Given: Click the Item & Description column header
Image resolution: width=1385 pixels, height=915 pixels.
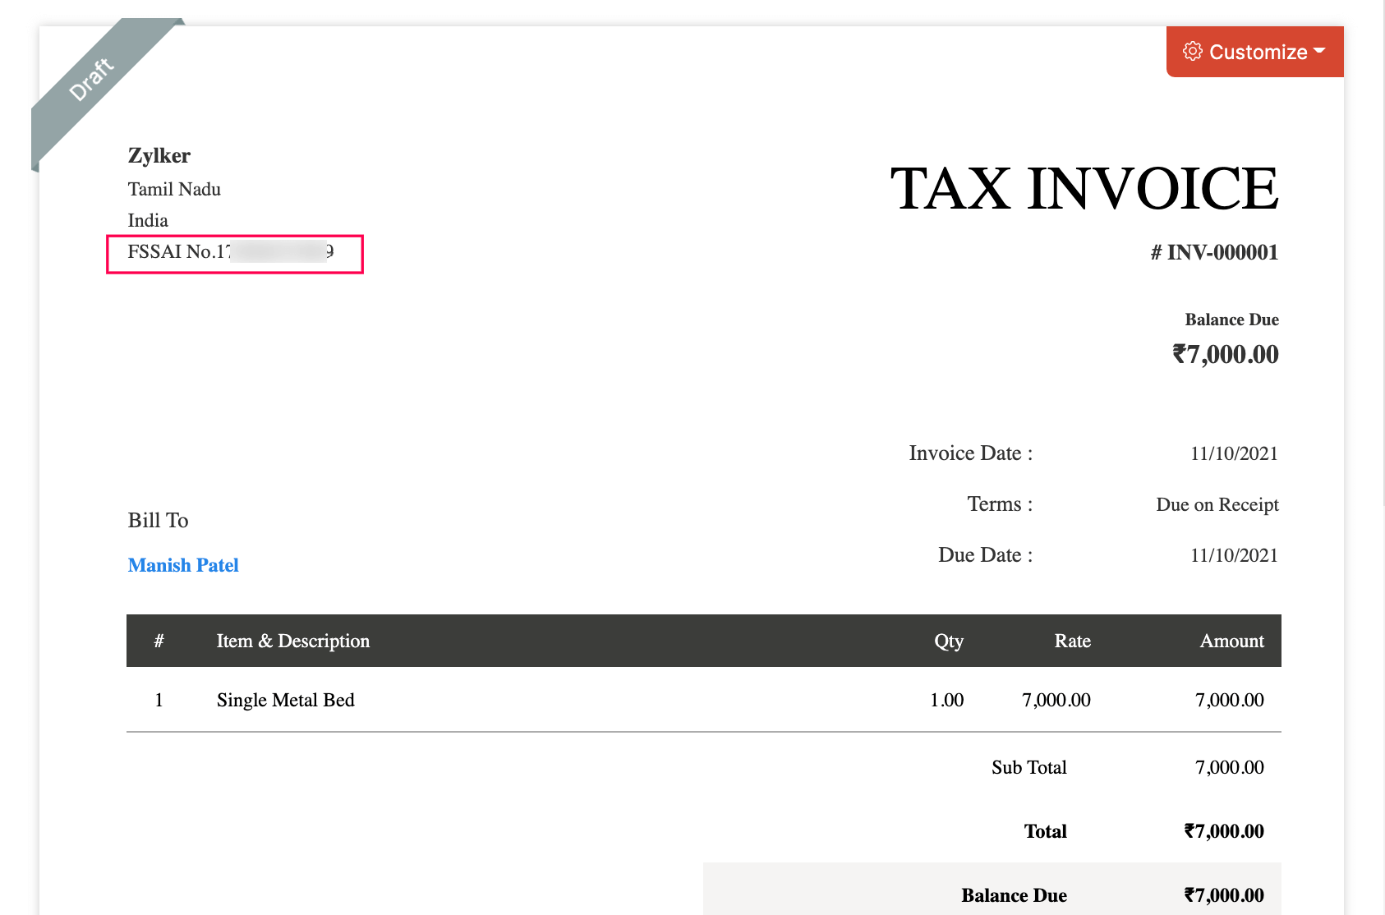Looking at the screenshot, I should pos(292,641).
